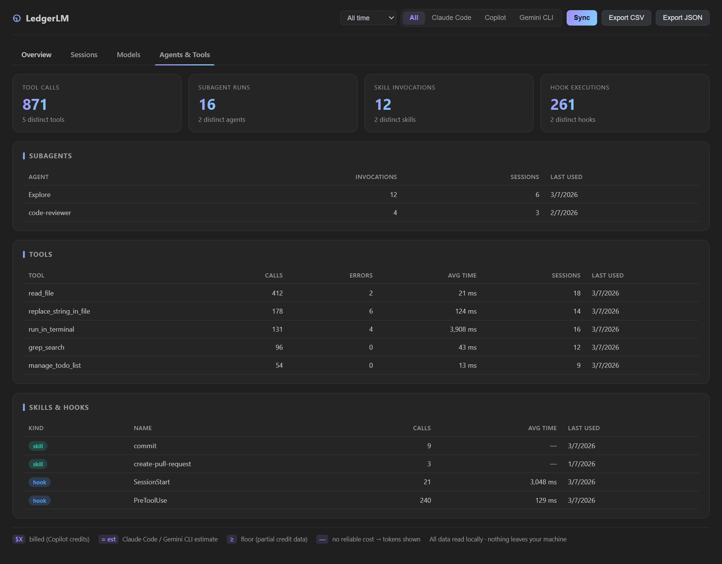Click the — no reliable cost badge
This screenshot has width=722, height=564.
322,539
